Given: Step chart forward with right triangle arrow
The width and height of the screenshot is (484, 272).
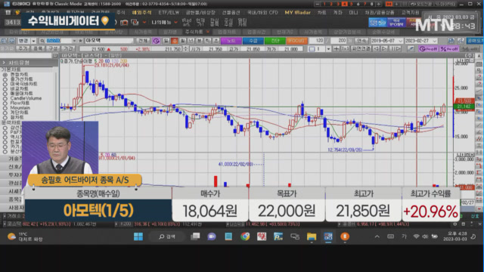Looking at the screenshot, I should 384,48.
